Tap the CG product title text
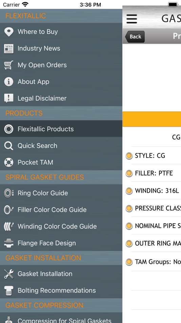Image resolution: width=181 pixels, height=323 pixels. (176, 137)
